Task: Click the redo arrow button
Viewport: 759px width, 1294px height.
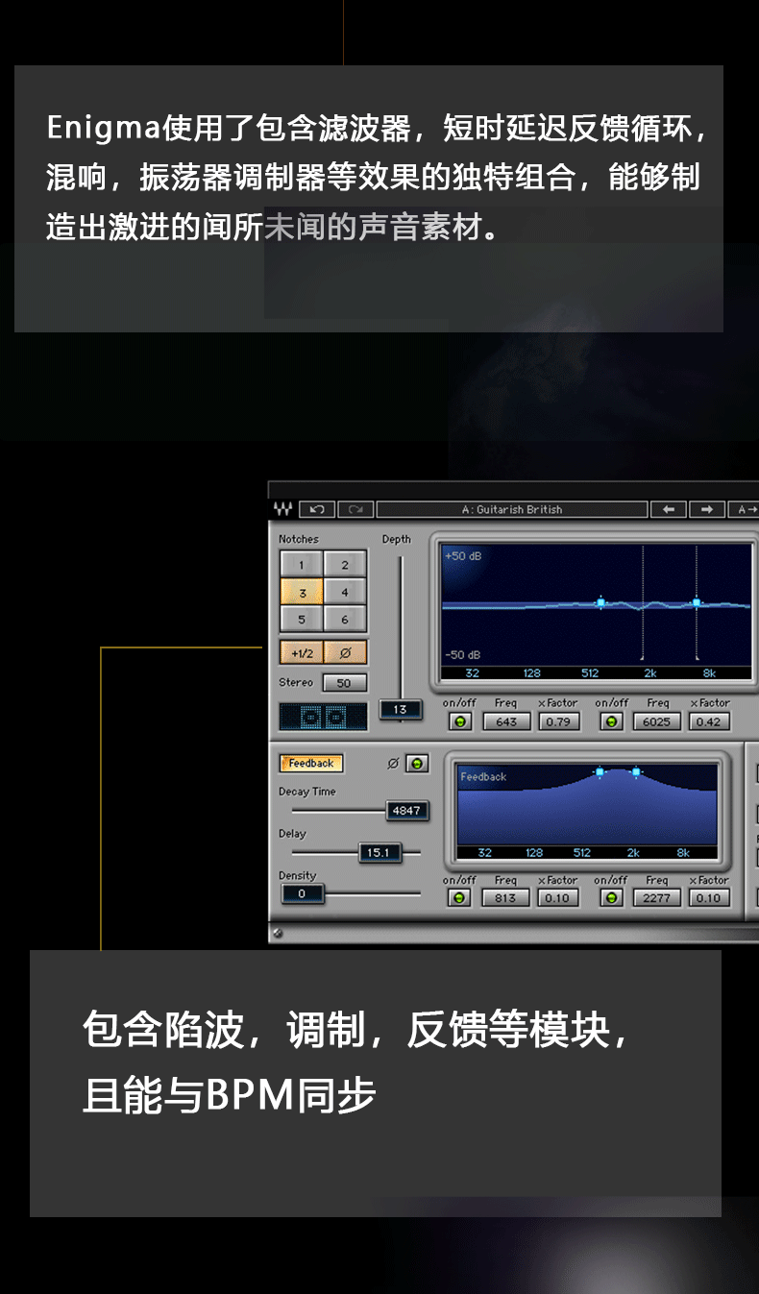Action: (x=355, y=509)
